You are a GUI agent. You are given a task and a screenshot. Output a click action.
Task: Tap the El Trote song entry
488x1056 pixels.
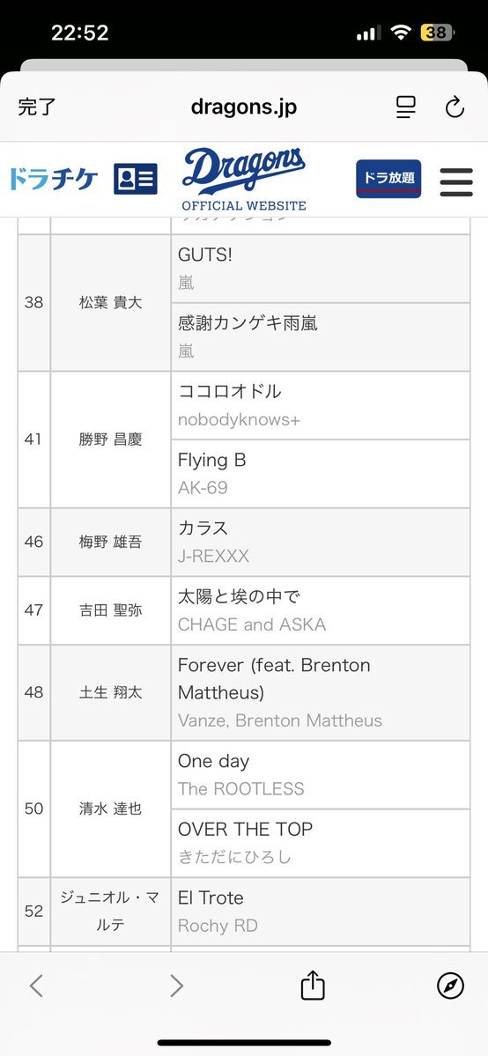[x=321, y=912]
